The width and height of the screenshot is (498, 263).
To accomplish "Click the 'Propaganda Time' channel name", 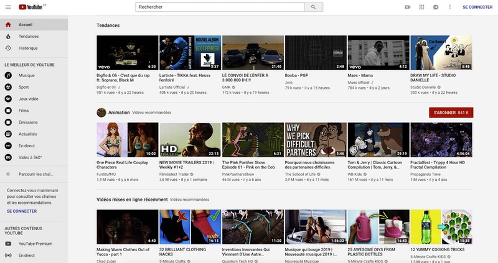I will pos(425,175).
